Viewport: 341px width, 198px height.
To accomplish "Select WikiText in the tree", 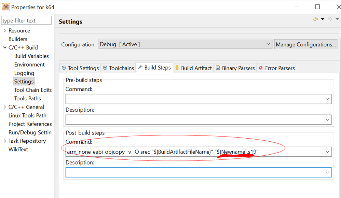I will click(18, 149).
